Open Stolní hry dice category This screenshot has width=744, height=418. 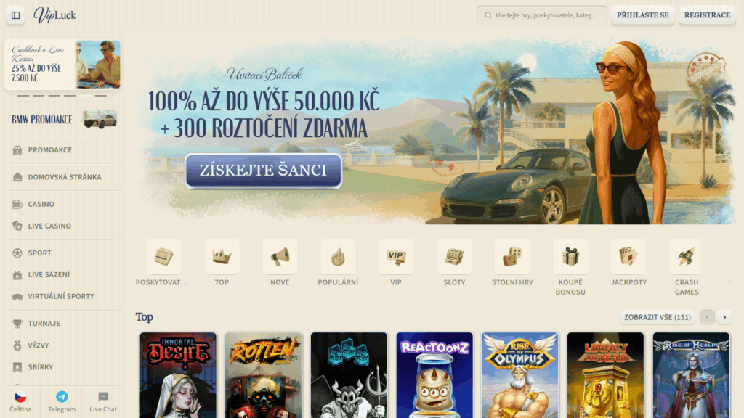512,256
